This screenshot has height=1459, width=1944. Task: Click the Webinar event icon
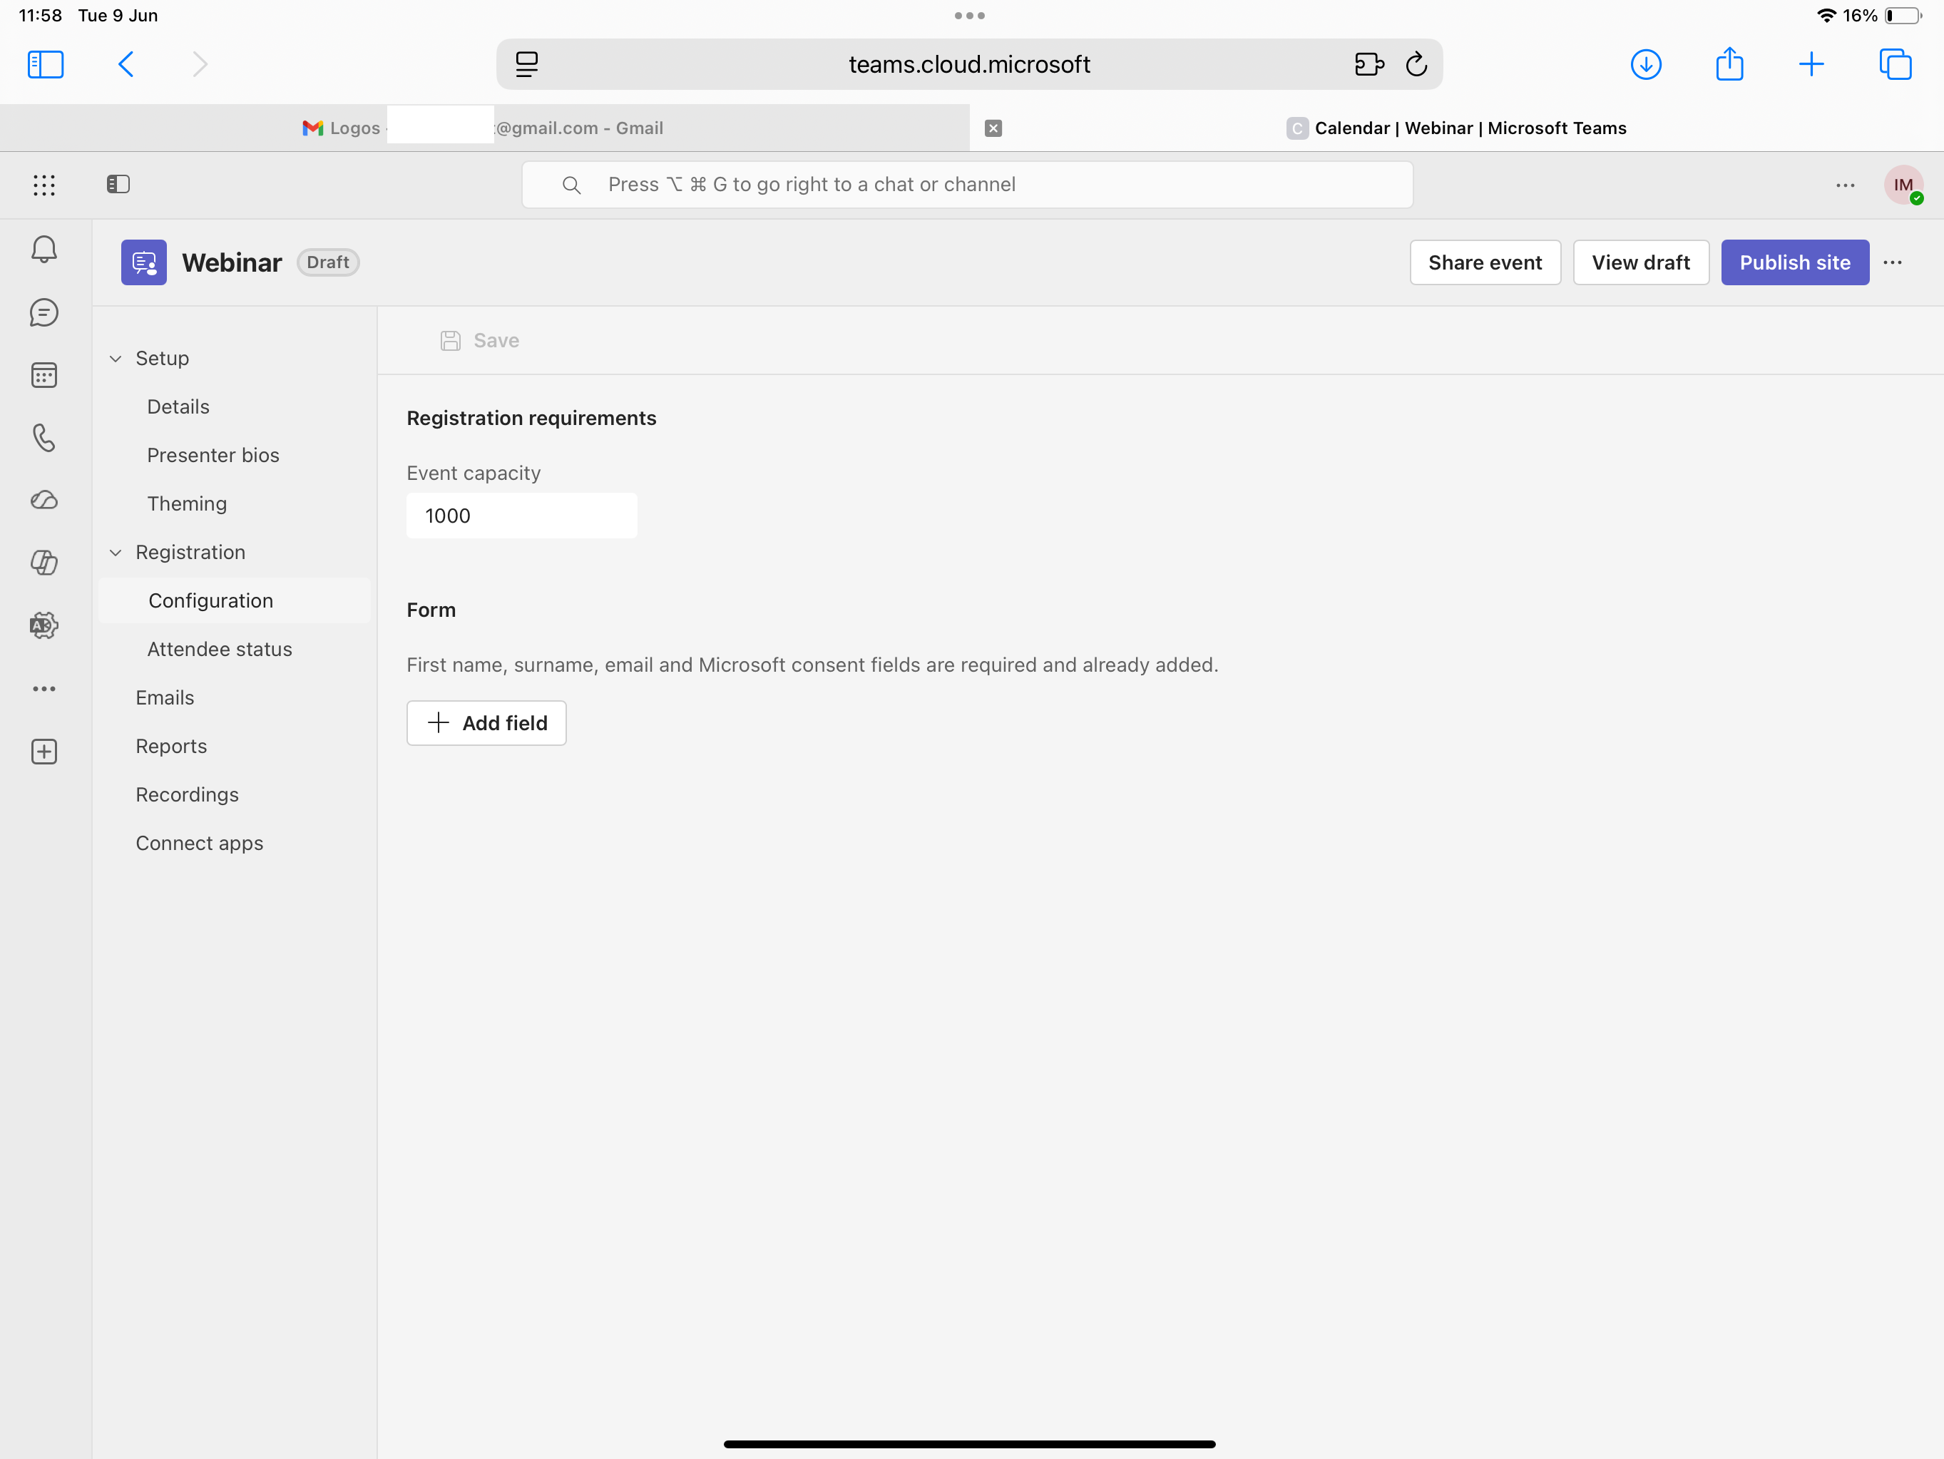click(x=144, y=262)
